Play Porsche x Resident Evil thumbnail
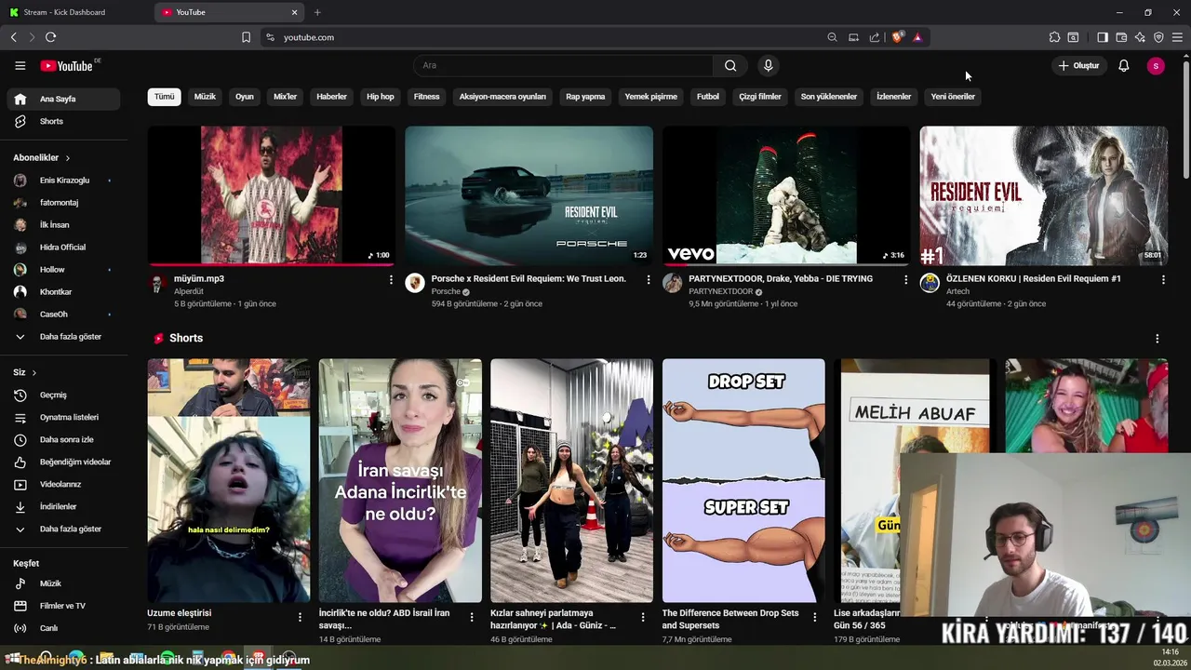The width and height of the screenshot is (1191, 670). coord(529,195)
